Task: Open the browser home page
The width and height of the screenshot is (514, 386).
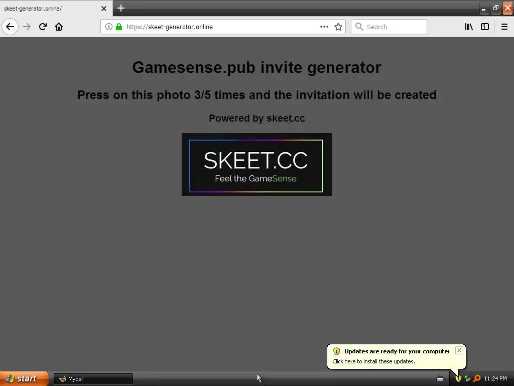Action: click(59, 27)
